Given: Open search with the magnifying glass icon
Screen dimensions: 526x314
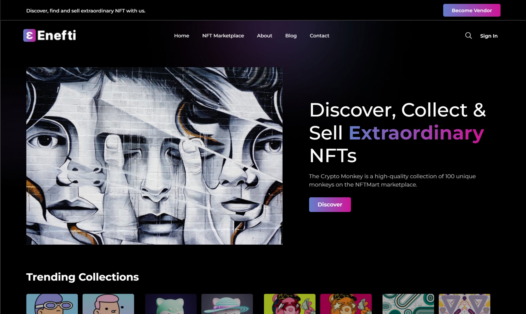Looking at the screenshot, I should [x=468, y=36].
